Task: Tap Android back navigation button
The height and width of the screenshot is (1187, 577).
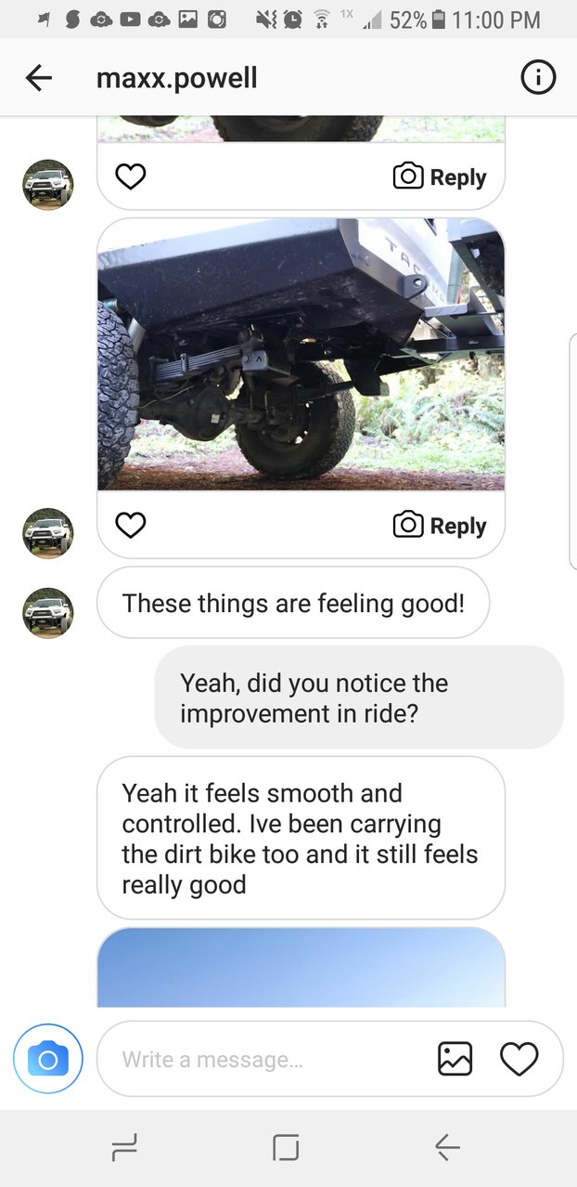Action: click(447, 1149)
